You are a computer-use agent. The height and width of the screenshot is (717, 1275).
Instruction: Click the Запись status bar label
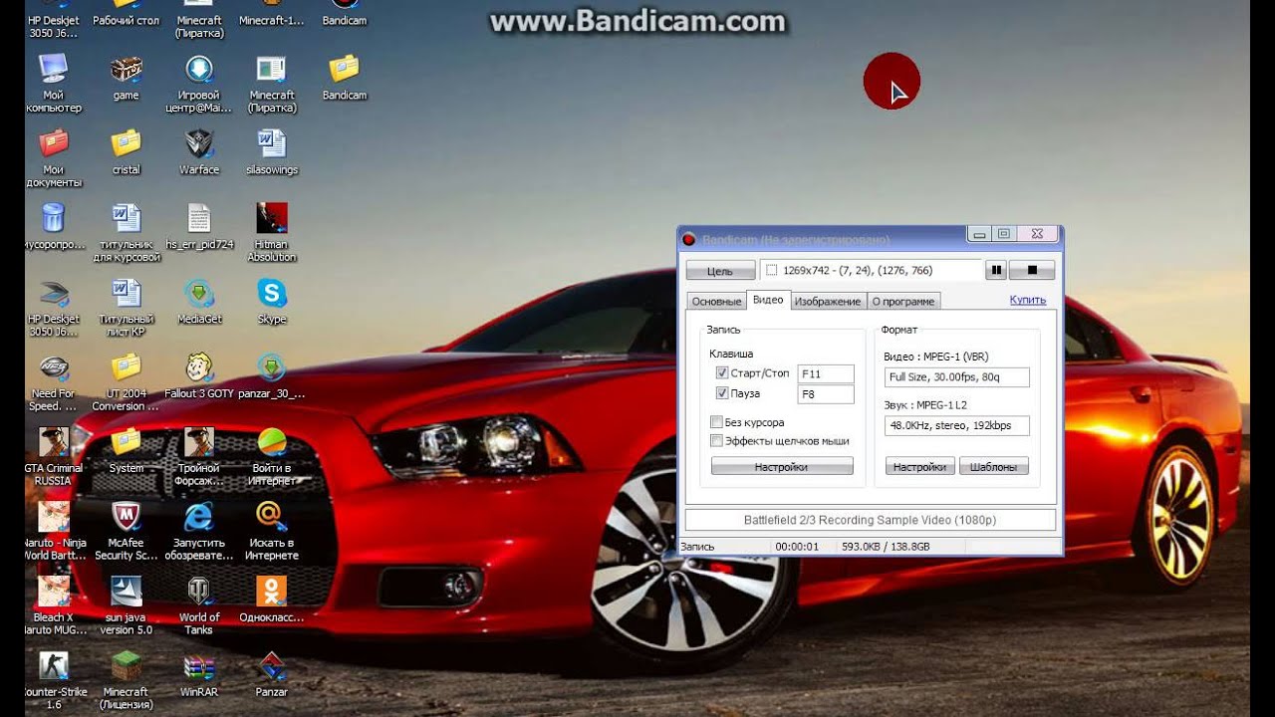click(697, 546)
